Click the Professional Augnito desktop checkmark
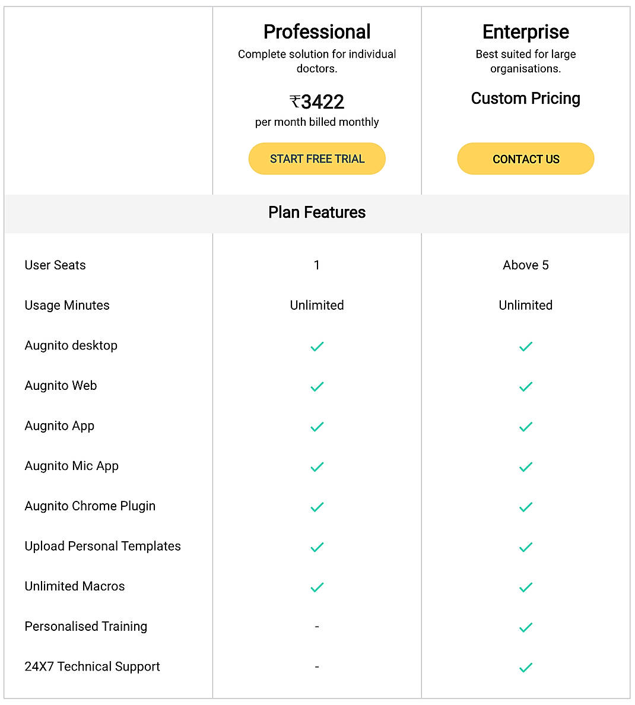The width and height of the screenshot is (635, 705). (x=316, y=347)
